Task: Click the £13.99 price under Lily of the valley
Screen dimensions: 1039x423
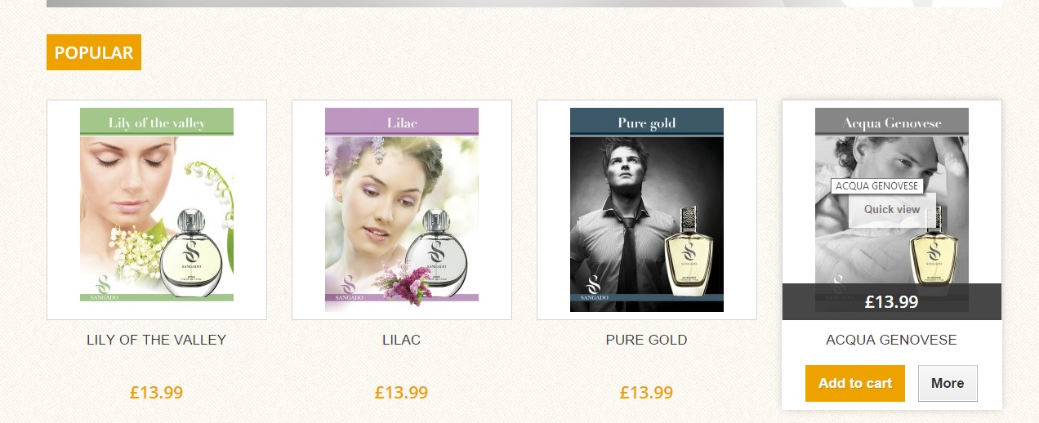Action: [x=157, y=393]
